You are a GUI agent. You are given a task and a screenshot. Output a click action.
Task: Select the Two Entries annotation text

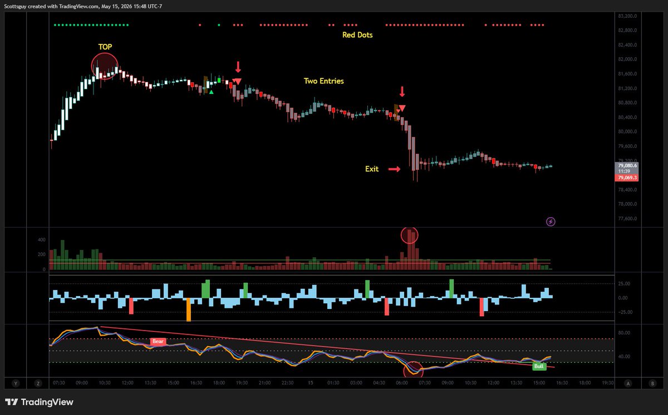[323, 81]
